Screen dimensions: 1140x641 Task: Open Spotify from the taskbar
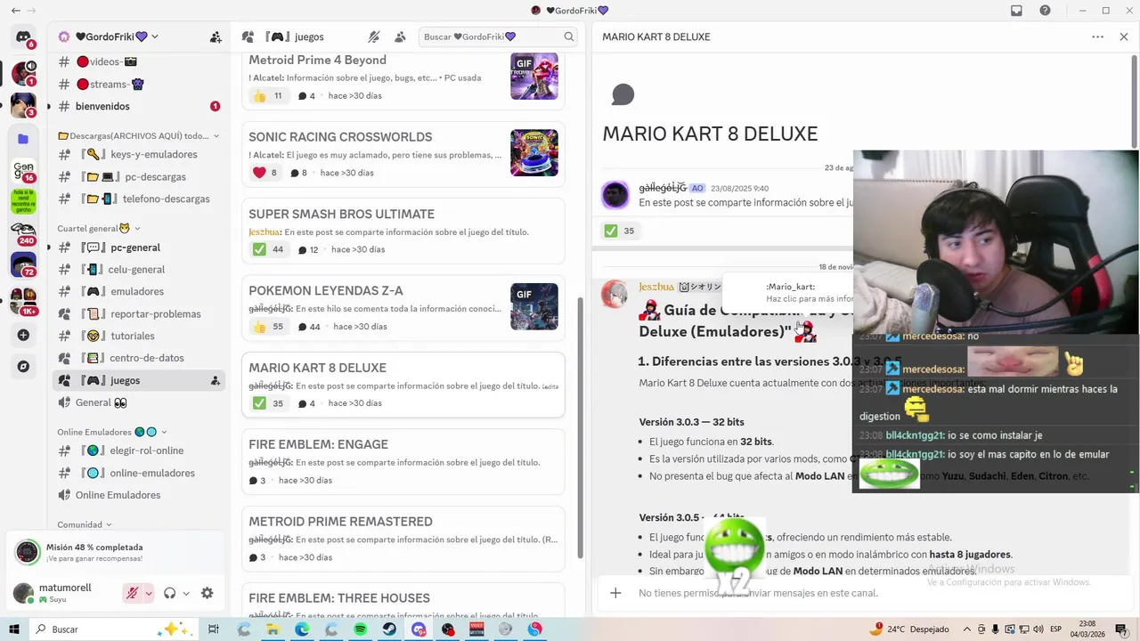coord(360,629)
